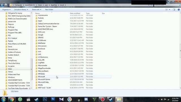Open Photoshop from the taskbar

(45, 99)
